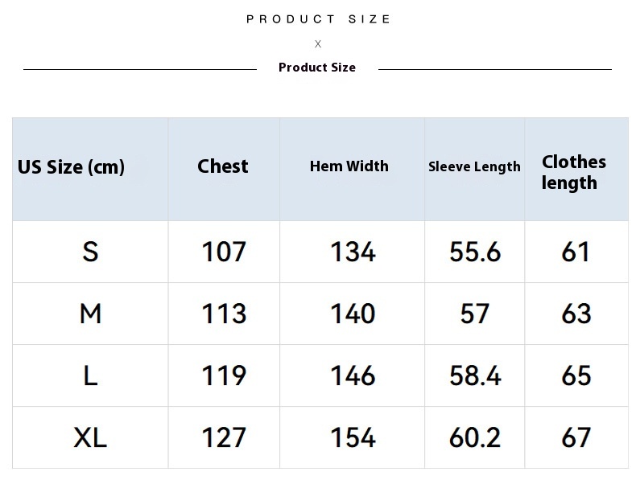Click sleeve length value 58.4
636x488 pixels.
[x=475, y=375]
